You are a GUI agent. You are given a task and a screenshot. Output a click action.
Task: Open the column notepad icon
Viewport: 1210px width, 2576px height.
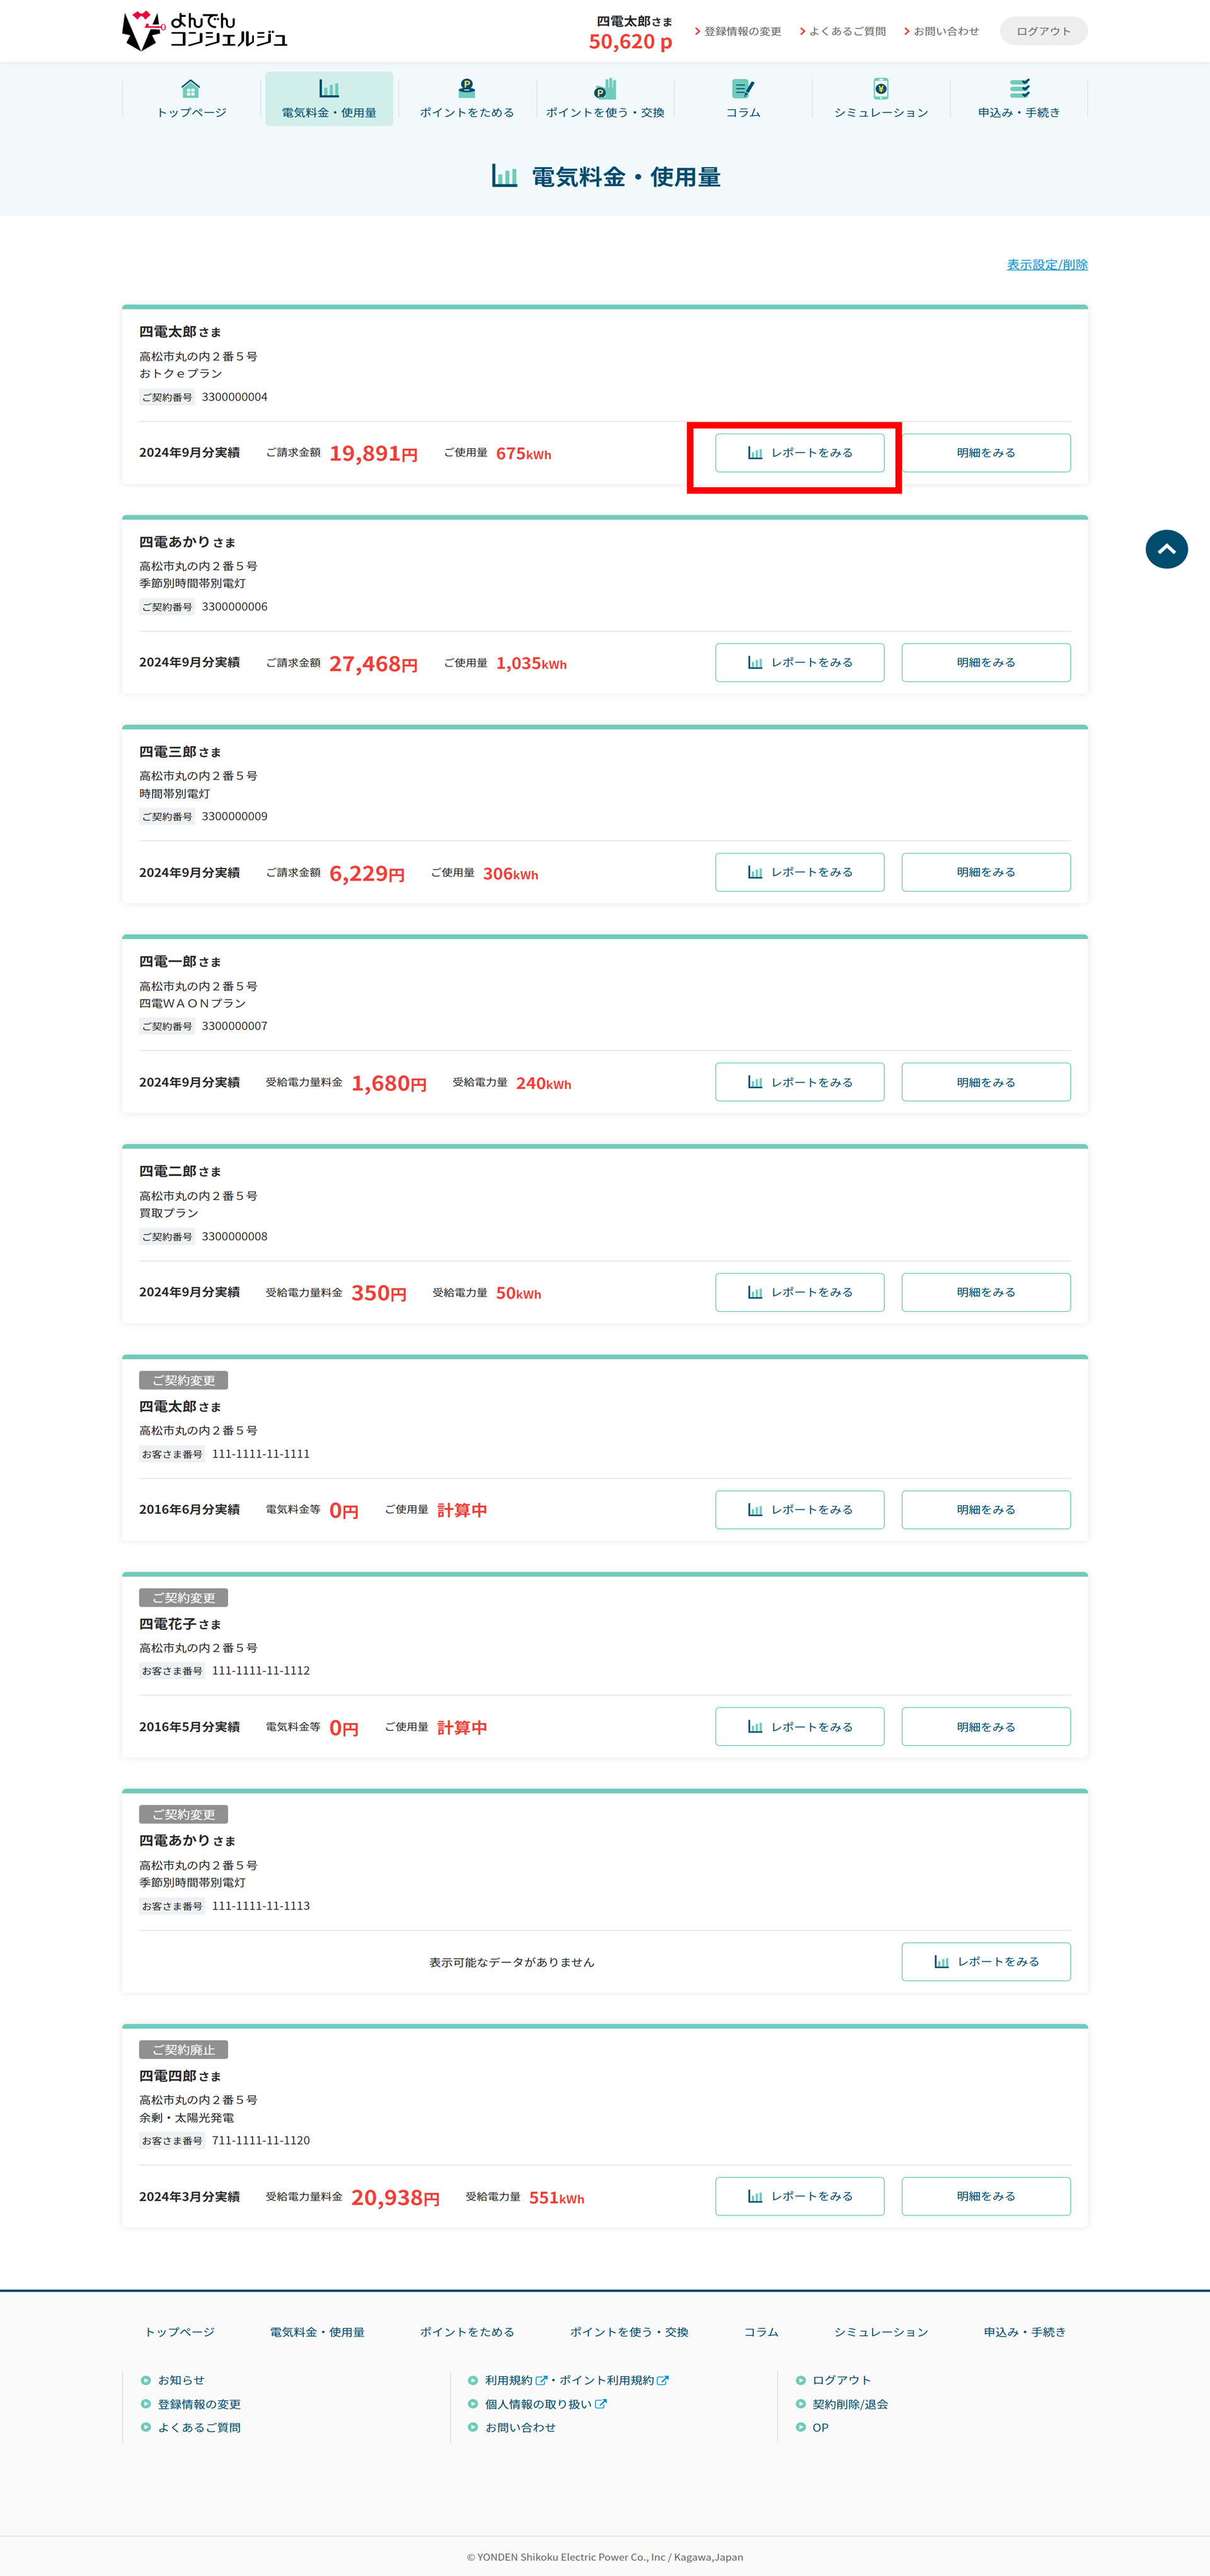click(x=743, y=89)
